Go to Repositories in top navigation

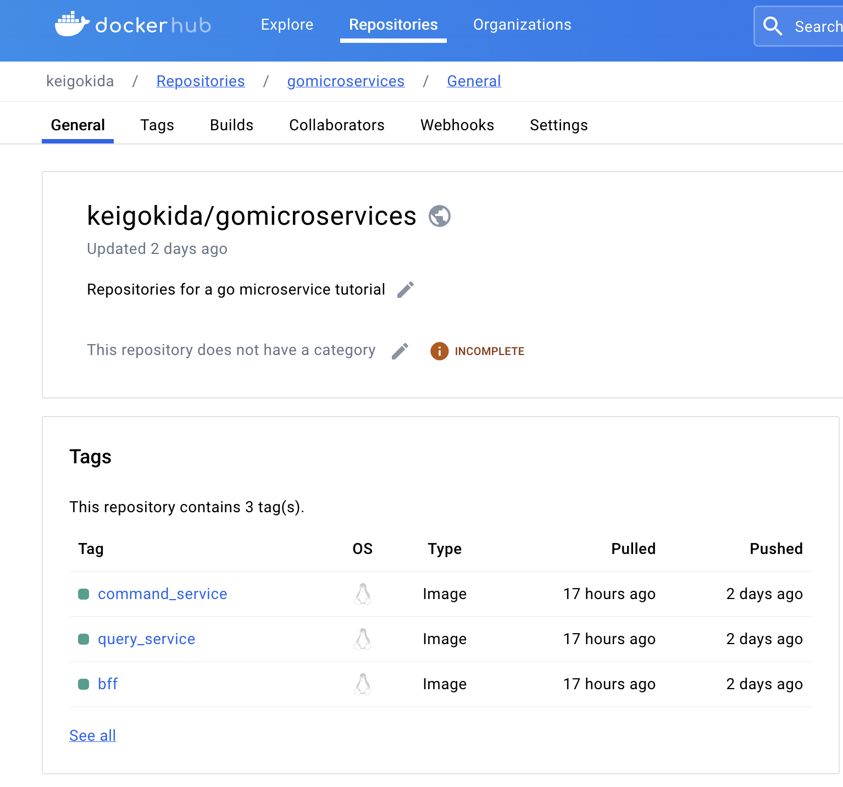[393, 25]
